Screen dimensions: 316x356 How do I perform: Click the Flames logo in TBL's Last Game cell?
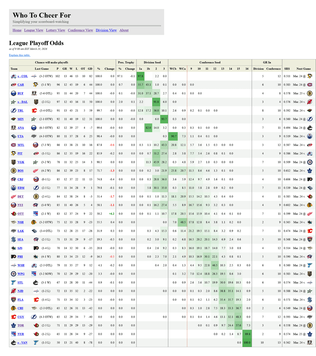point(34,111)
